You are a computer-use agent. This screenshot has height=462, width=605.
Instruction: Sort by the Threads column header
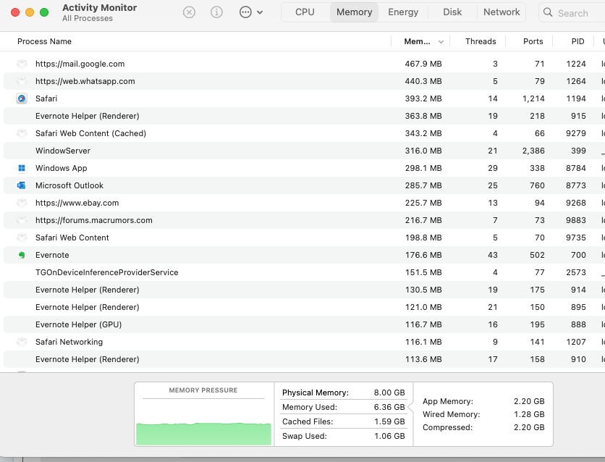481,41
